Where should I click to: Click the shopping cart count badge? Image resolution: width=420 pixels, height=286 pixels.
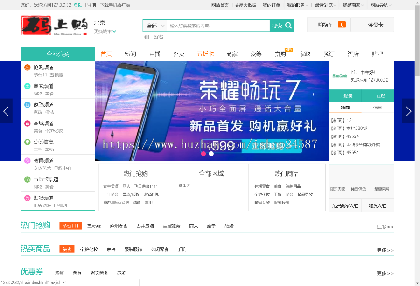(342, 25)
